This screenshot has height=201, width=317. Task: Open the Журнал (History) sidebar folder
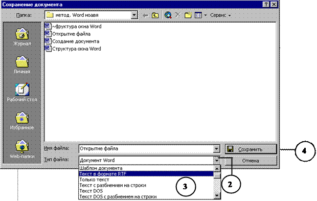coord(22,37)
